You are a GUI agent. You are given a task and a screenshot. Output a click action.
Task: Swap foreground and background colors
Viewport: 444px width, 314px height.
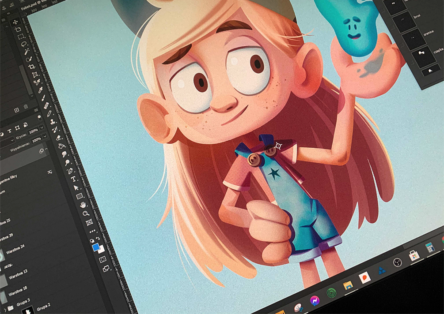click(x=98, y=238)
